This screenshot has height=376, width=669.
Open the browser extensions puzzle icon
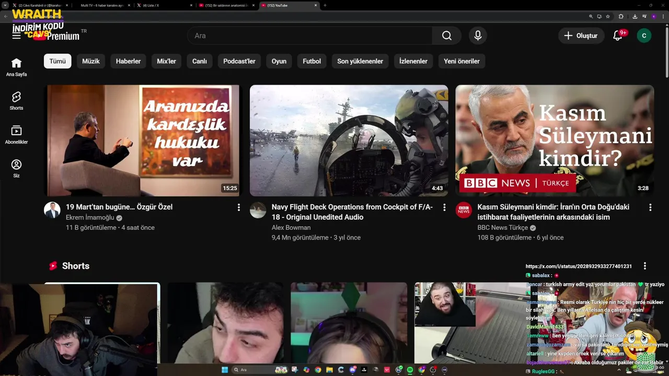[x=621, y=16]
